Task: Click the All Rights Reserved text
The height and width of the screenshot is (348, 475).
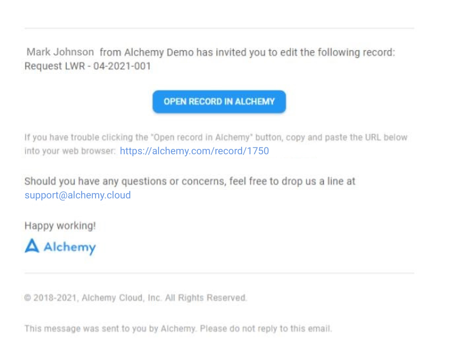Action: [206, 298]
